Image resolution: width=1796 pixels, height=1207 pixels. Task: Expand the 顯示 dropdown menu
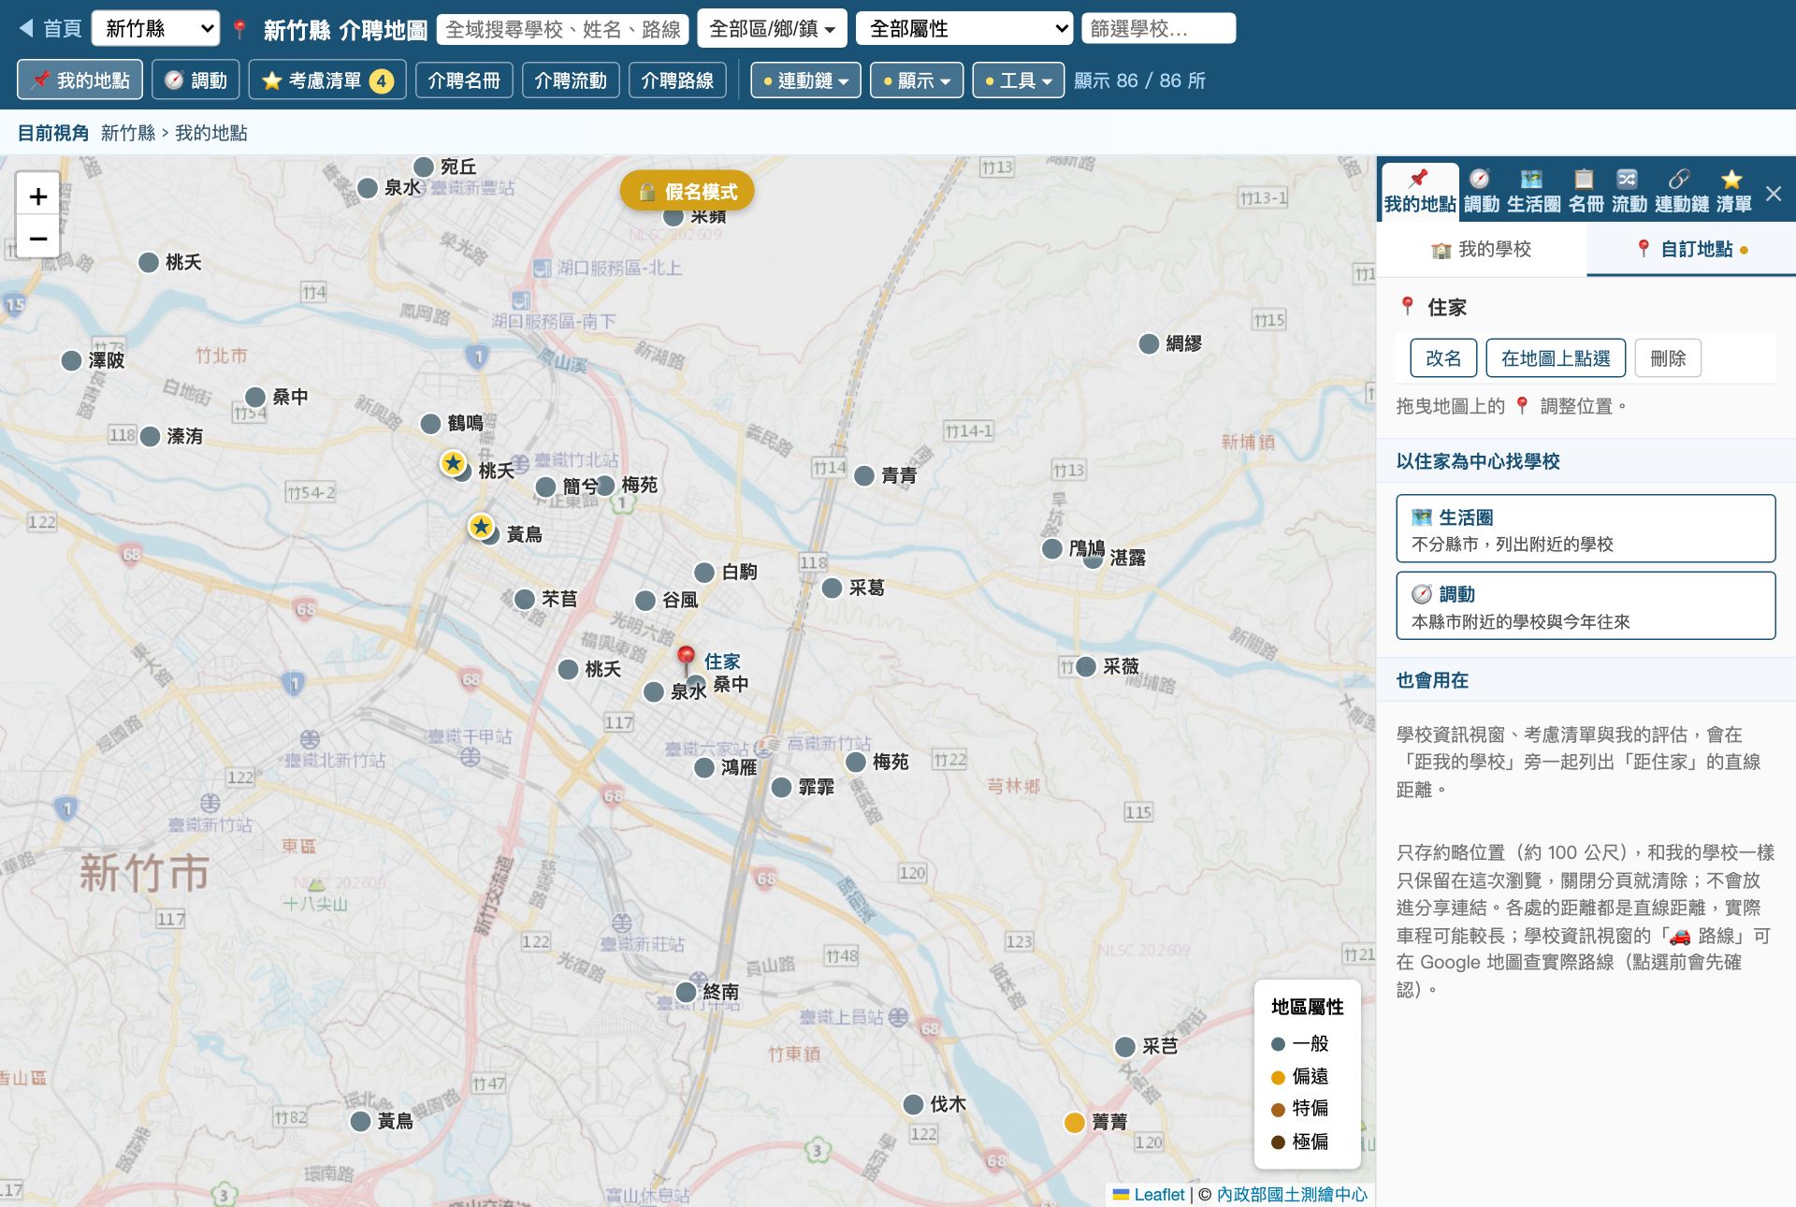tap(917, 80)
